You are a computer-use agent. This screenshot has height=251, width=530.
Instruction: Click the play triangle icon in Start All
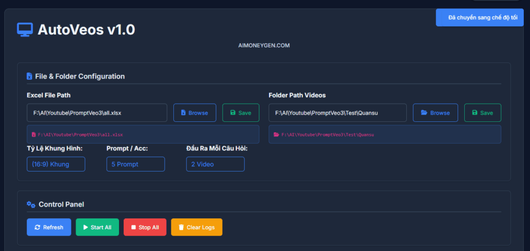[85, 227]
